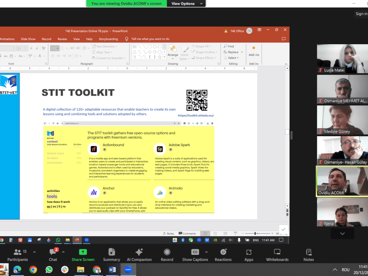The width and height of the screenshot is (368, 276).
Task: Click the https://toolkit.stitedu.eu/ link
Action: pos(196,115)
